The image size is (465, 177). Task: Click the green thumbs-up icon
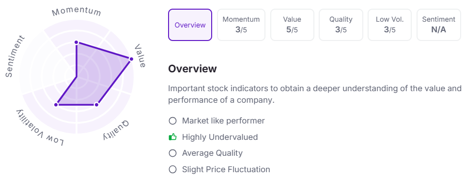pos(172,137)
